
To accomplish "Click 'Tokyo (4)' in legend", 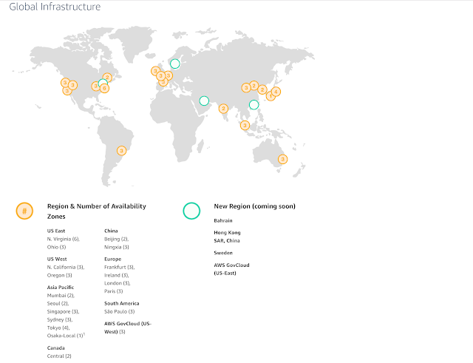I will [x=58, y=328].
